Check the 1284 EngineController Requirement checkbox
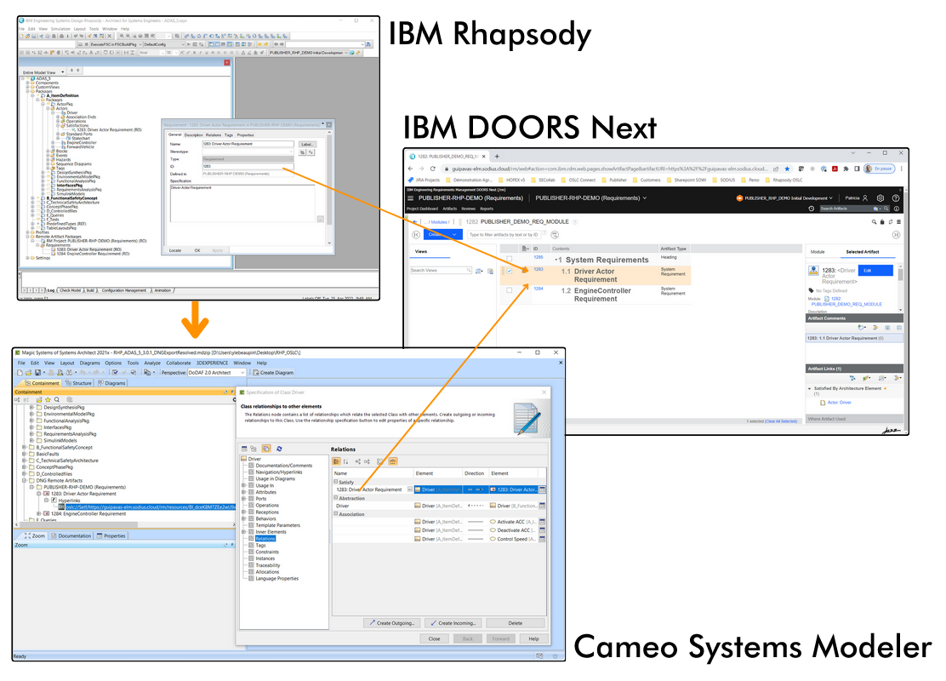Screen dimensions: 946x681 click(x=510, y=290)
